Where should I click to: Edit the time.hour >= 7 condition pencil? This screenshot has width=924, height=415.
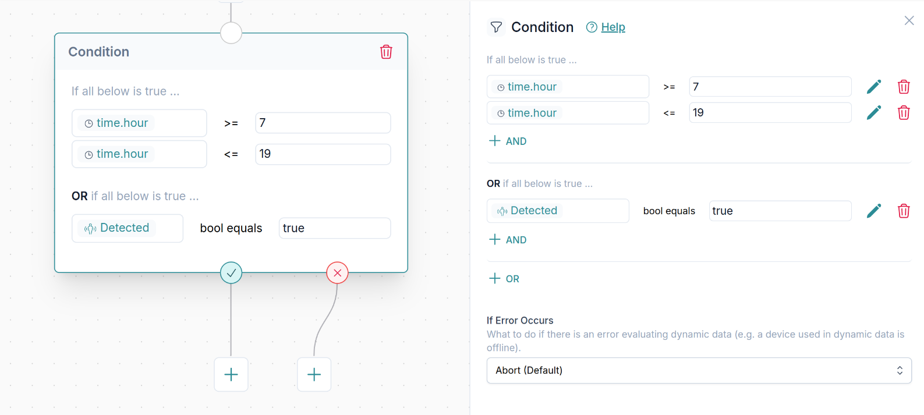coord(874,87)
